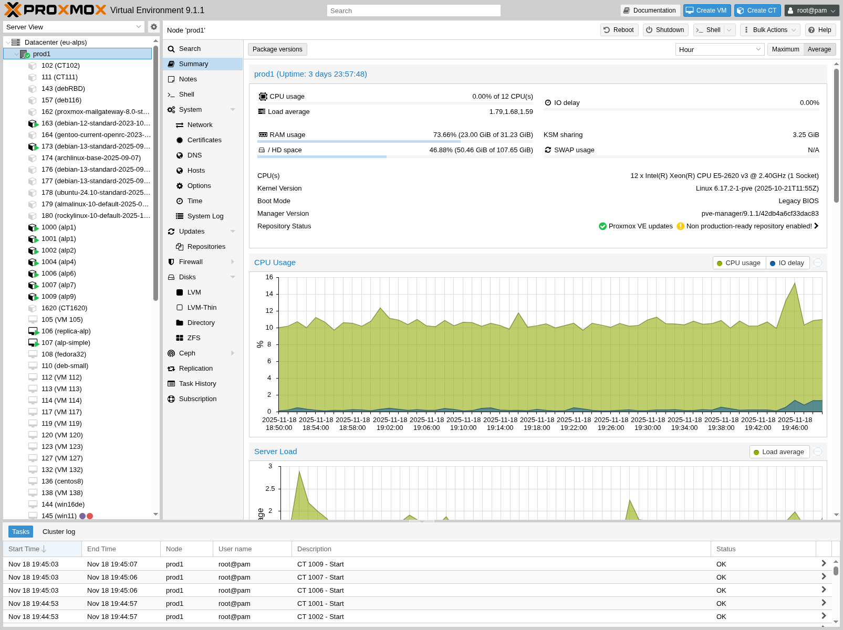Open the Replication panel

196,368
